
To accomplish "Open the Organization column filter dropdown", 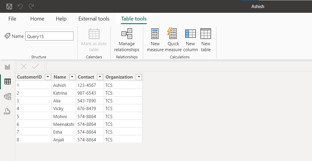I will 138,77.
